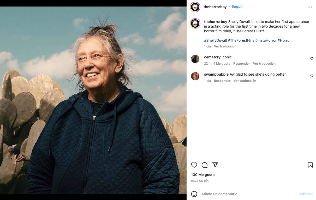Screen dimensions: 316x200
Task: Open swampbubble's profile picture
Action: [195, 76]
